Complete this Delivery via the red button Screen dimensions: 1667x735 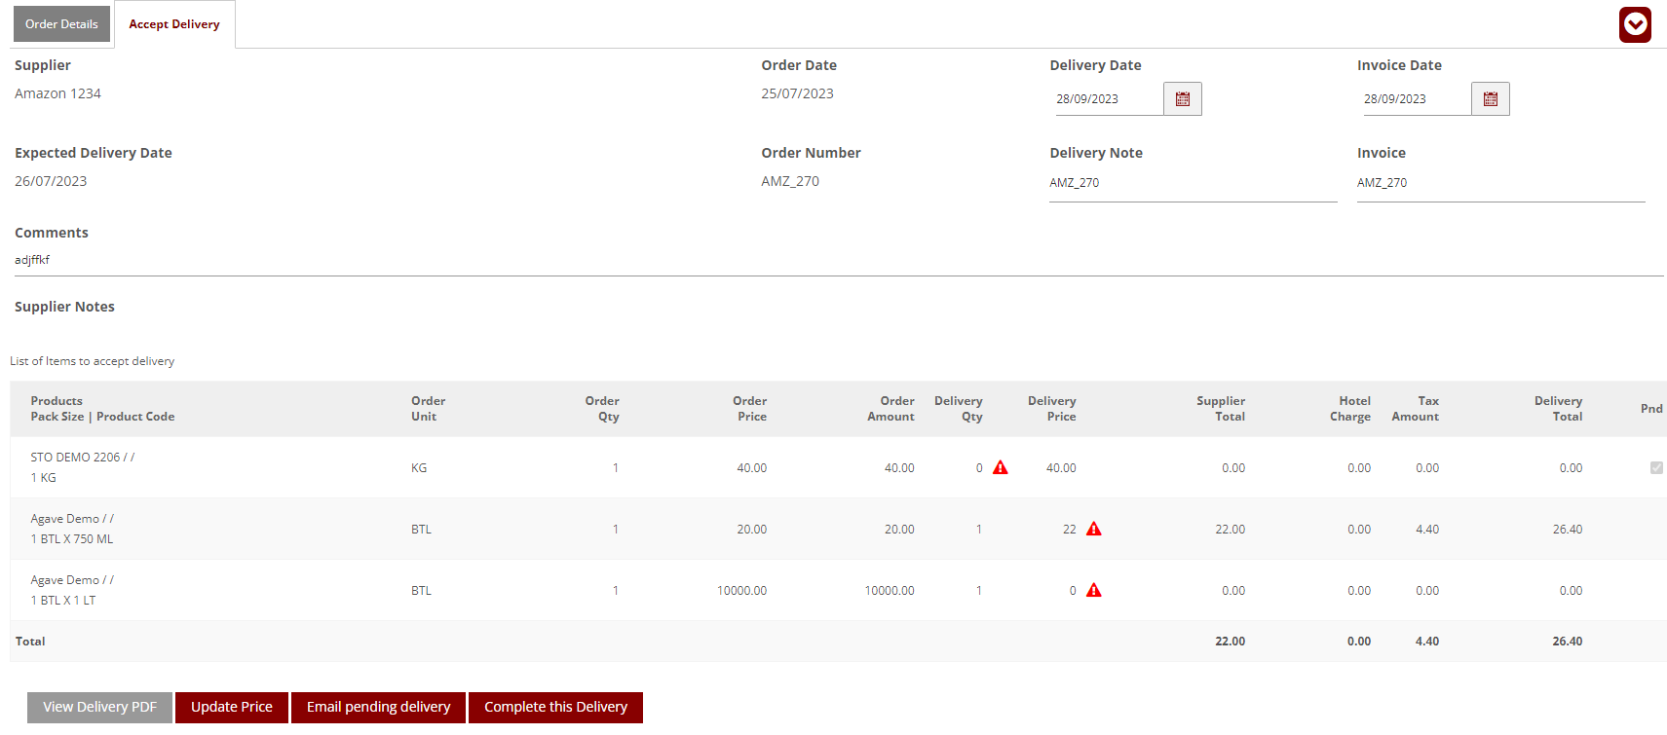pyautogui.click(x=555, y=707)
